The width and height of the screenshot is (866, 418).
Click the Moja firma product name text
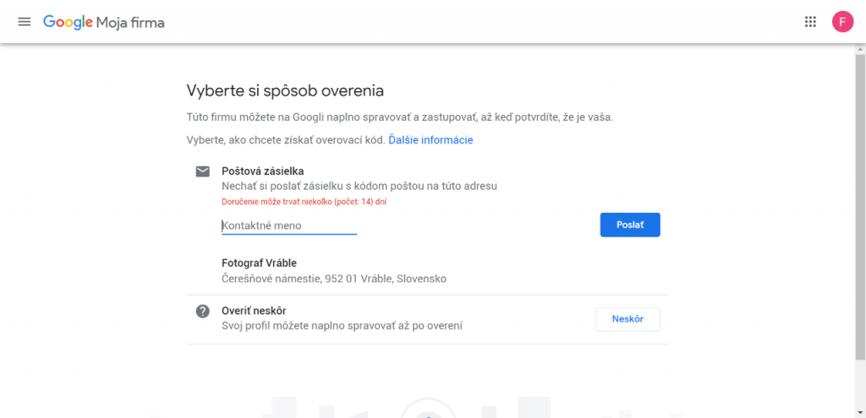point(130,23)
